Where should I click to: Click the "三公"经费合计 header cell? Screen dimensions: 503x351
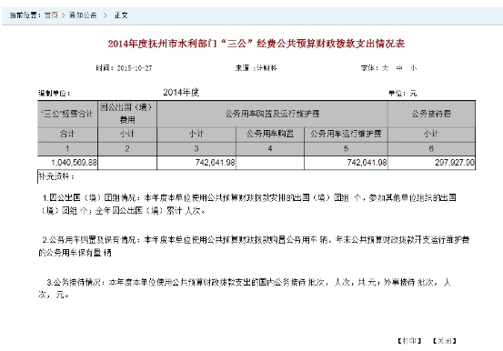click(67, 114)
